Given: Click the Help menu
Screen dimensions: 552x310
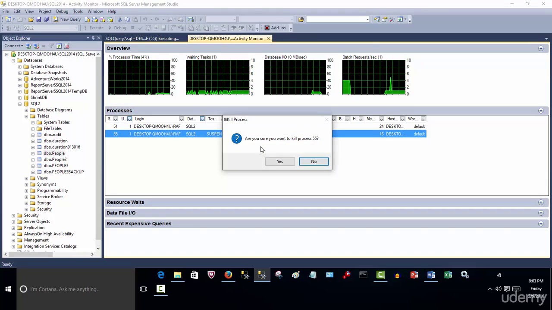Looking at the screenshot, I should point(112,11).
